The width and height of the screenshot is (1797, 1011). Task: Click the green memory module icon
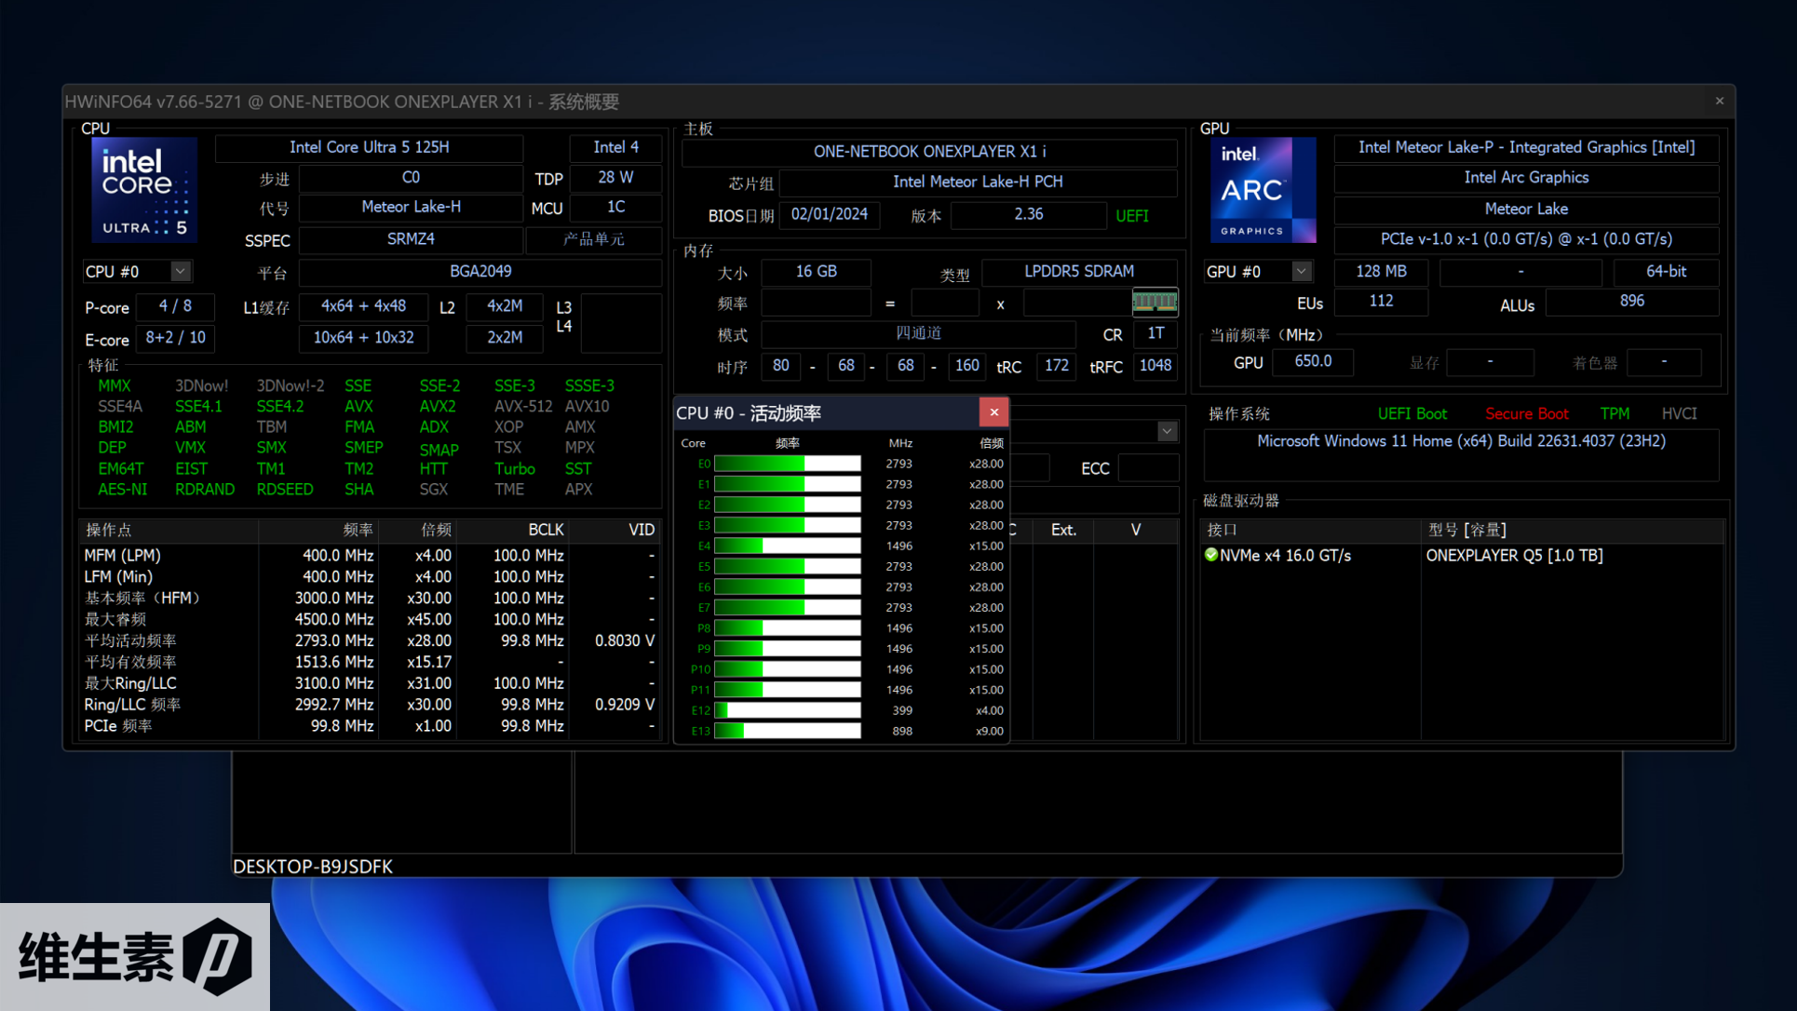tap(1154, 302)
